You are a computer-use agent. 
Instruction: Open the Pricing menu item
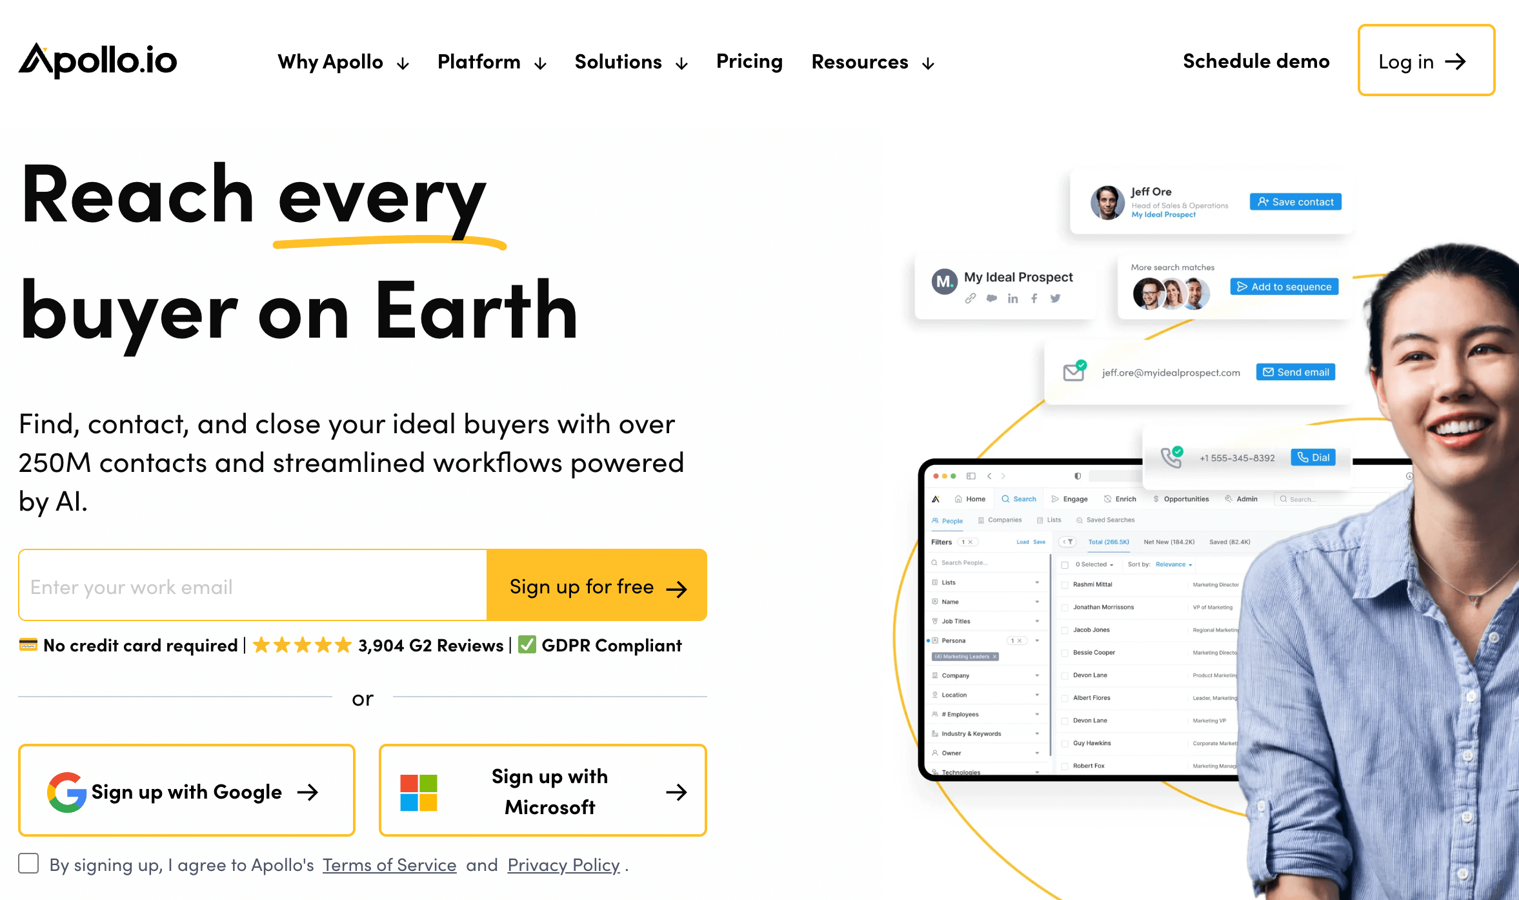tap(749, 61)
